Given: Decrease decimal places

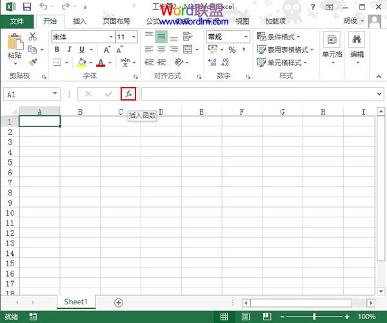Looking at the screenshot, I should coord(224,62).
